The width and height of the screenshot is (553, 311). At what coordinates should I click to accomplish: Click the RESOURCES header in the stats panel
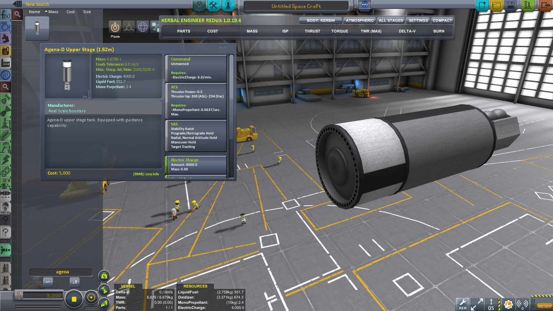[195, 286]
